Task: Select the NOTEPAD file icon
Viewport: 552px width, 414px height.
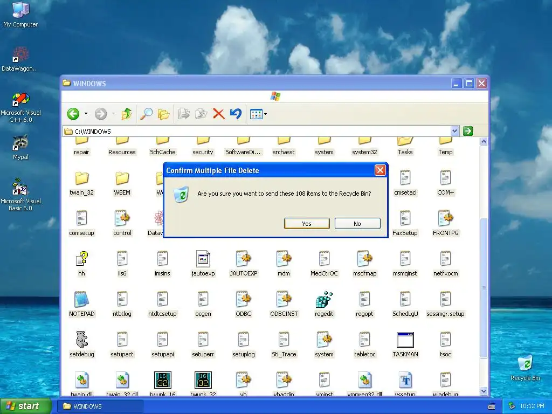Action: point(81,300)
